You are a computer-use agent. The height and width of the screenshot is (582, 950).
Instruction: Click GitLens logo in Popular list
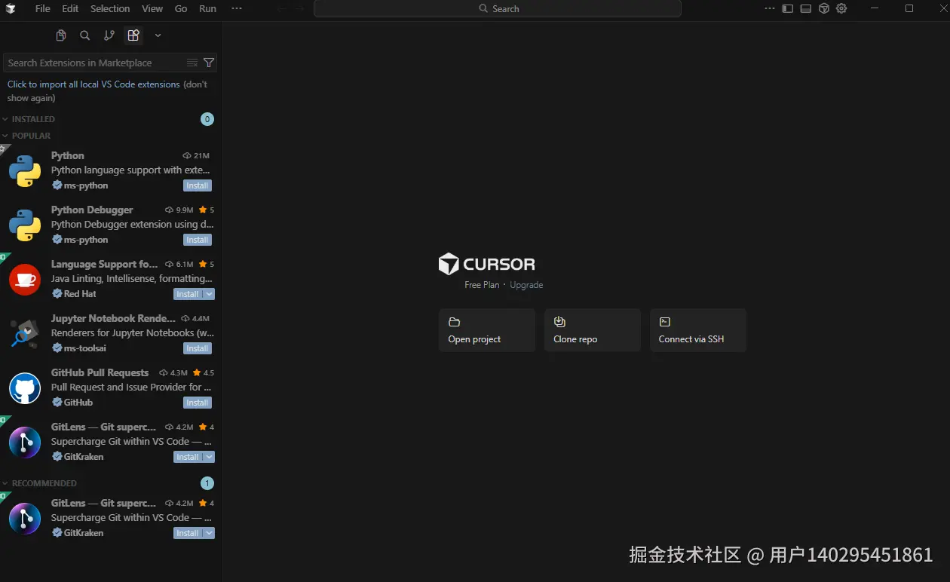coord(25,443)
